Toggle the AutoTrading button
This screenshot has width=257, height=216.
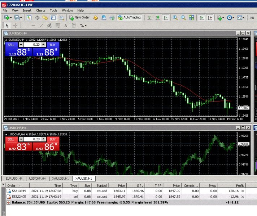(130, 17)
